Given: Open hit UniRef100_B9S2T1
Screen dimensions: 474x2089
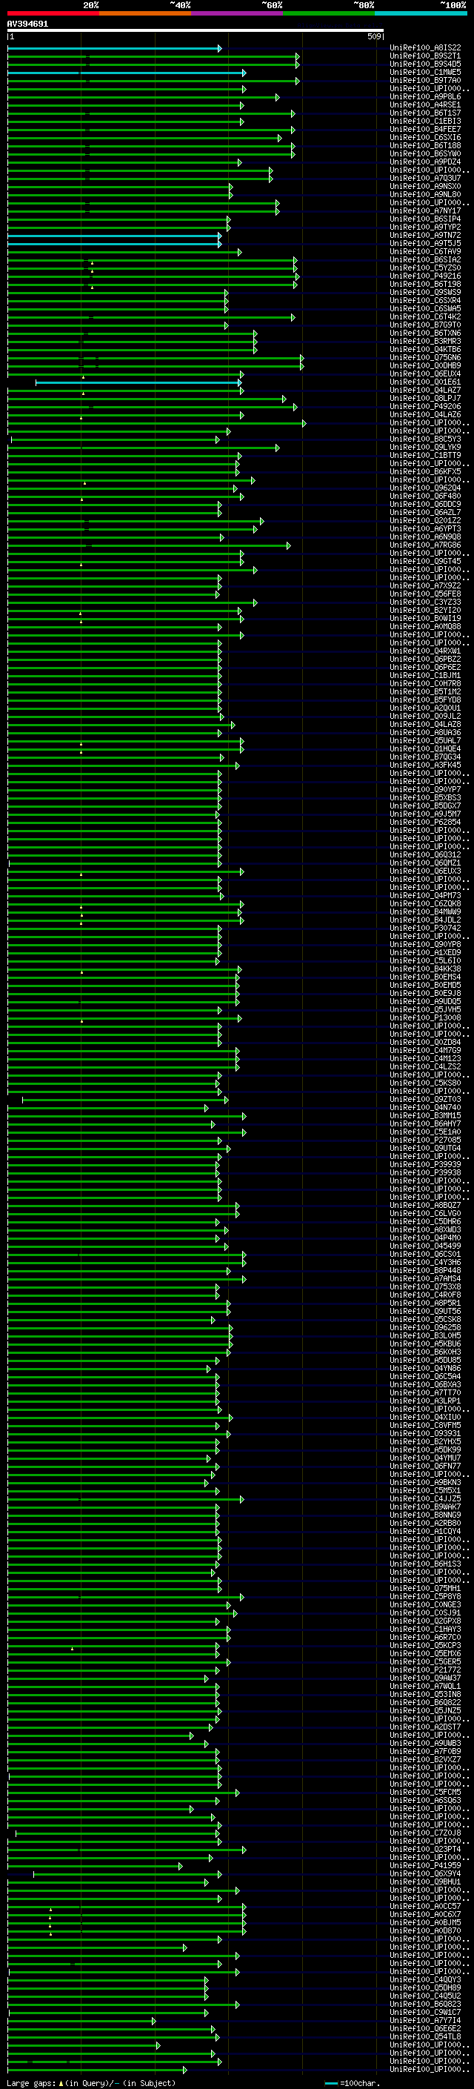Looking at the screenshot, I should (425, 56).
